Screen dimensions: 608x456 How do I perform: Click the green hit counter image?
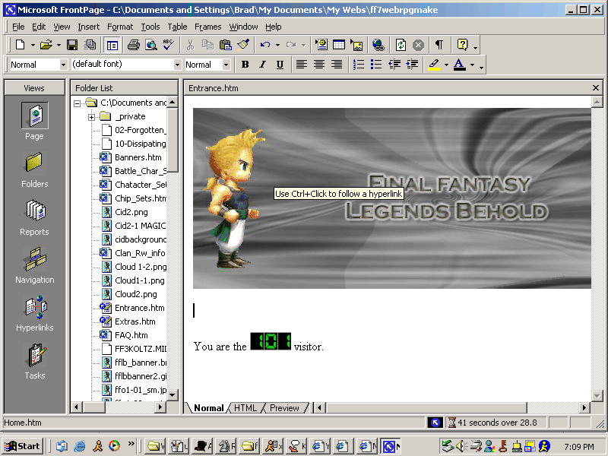pos(271,341)
